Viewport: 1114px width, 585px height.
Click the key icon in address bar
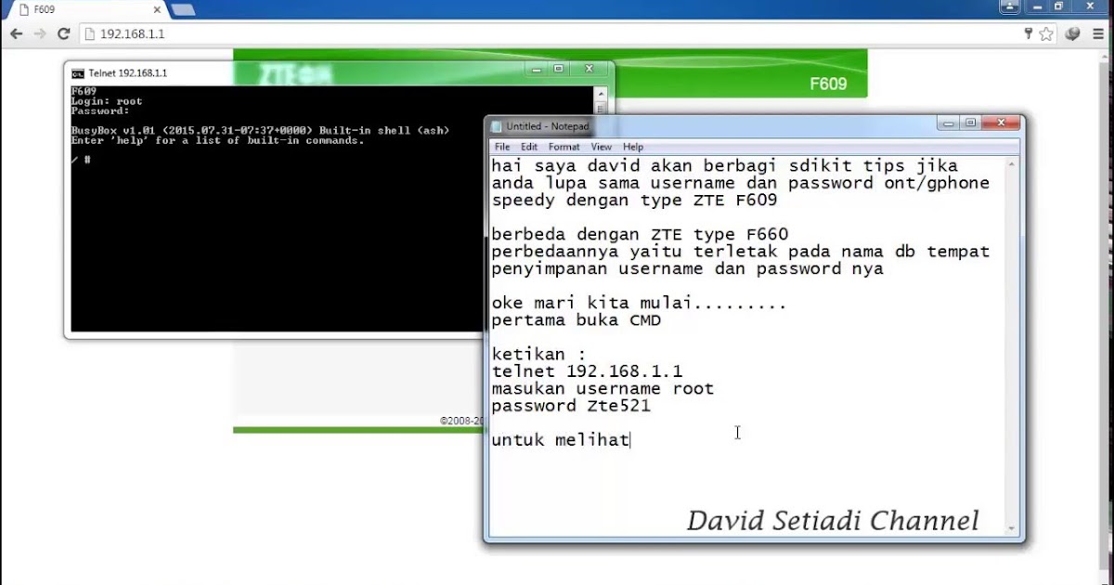1028,33
